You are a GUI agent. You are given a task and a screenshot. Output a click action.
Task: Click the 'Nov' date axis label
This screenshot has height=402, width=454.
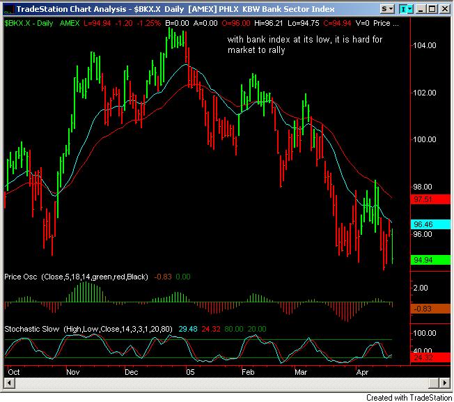72,372
